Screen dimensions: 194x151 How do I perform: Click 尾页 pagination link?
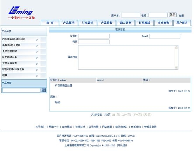pyautogui.click(x=147, y=115)
